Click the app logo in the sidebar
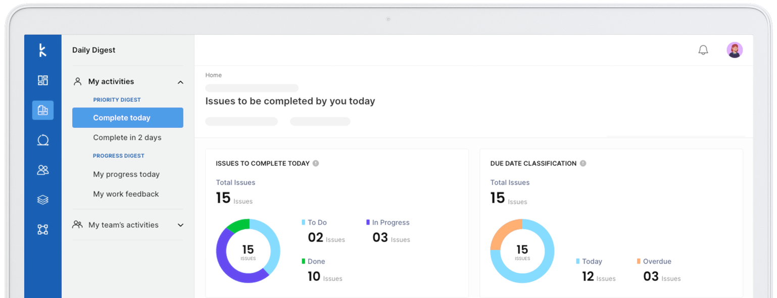Screen dimensions: 777x298 pos(43,50)
